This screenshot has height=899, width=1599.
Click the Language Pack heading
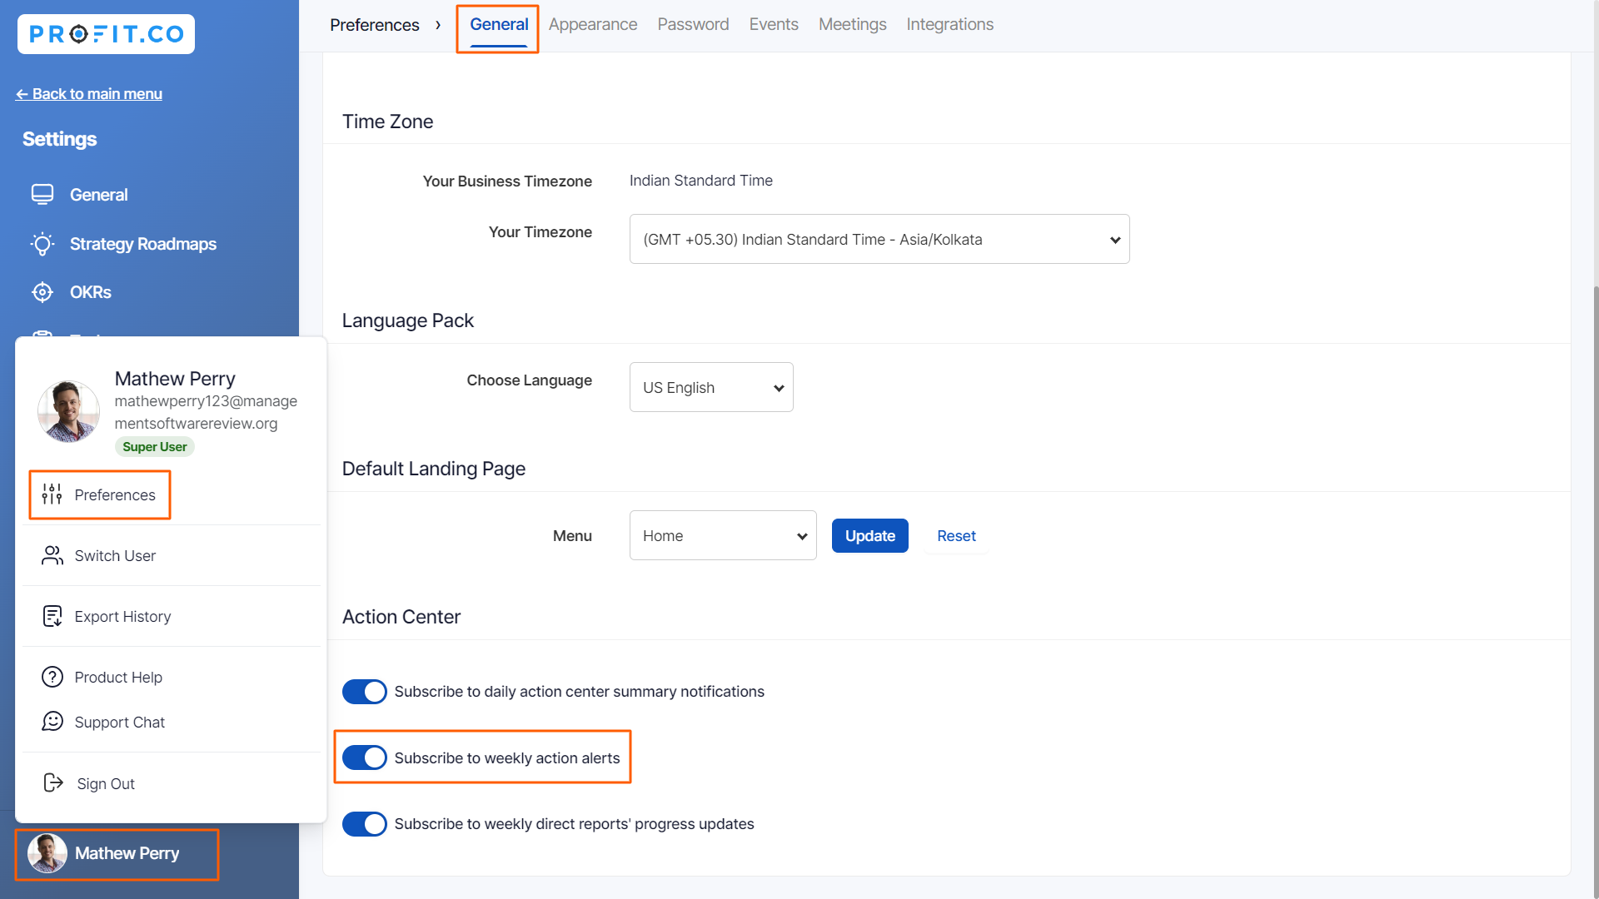[x=408, y=320]
